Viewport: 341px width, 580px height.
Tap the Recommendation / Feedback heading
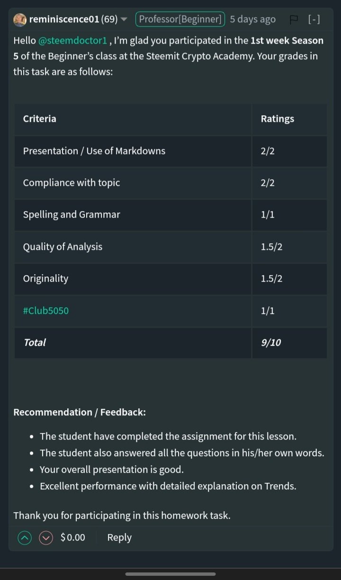tap(80, 412)
